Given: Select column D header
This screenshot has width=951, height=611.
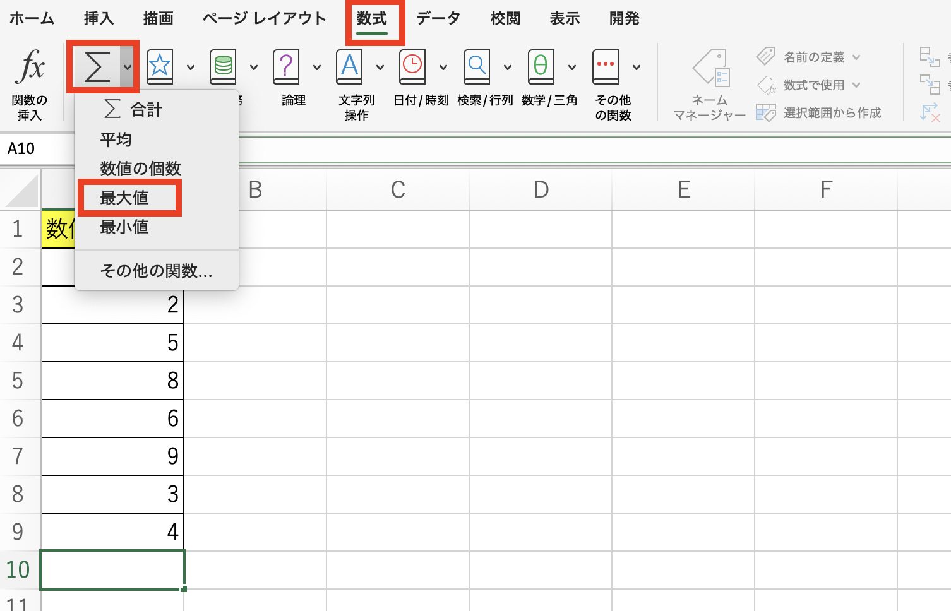Looking at the screenshot, I should 541,189.
